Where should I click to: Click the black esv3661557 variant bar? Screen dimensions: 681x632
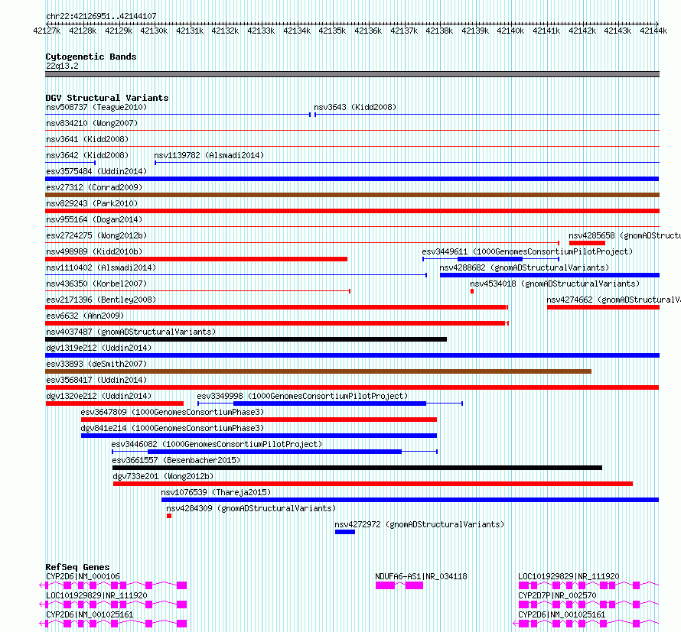(x=357, y=468)
